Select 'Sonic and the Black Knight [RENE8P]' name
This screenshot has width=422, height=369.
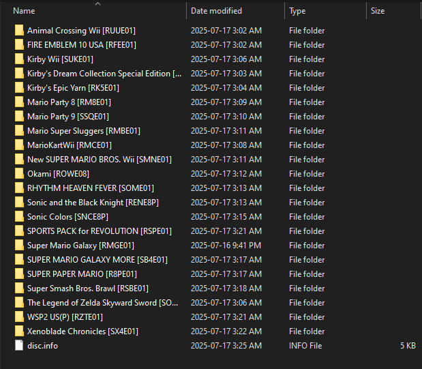coord(93,203)
